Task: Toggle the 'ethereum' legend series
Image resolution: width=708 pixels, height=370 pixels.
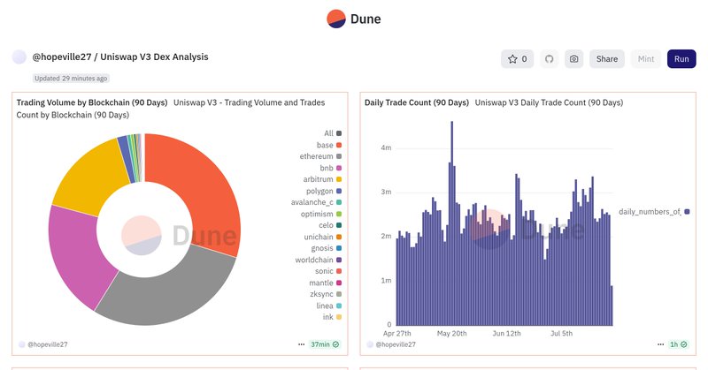Action: click(320, 156)
